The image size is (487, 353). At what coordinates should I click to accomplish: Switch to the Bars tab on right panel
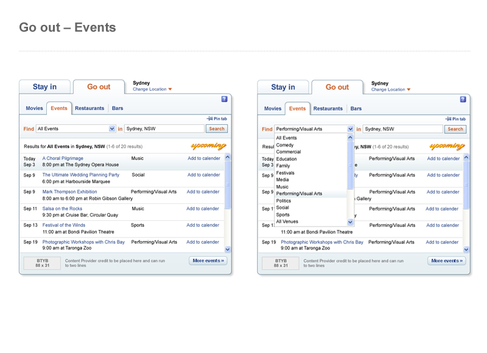(356, 108)
